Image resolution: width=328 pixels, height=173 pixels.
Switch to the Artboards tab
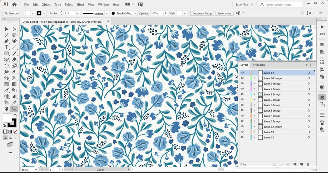[258, 65]
